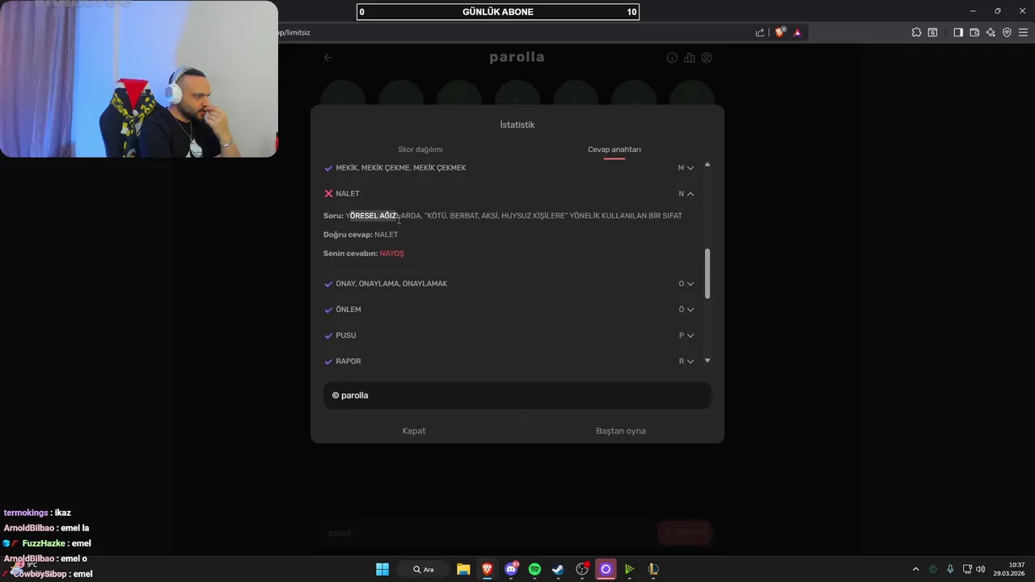Open Steam from the taskbar

coord(558,569)
